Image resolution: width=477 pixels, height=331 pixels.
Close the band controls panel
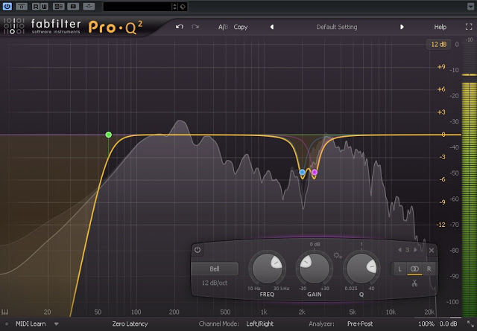pos(432,250)
